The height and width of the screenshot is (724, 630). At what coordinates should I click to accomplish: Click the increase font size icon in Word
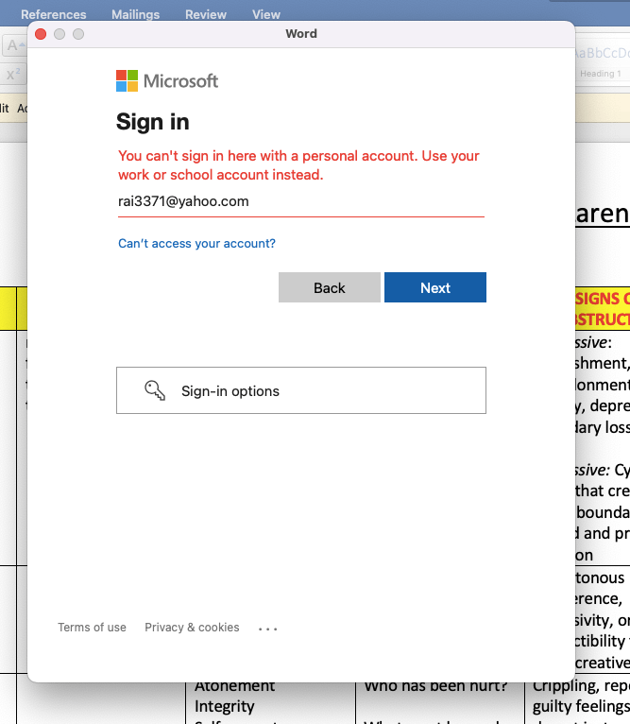[14, 45]
